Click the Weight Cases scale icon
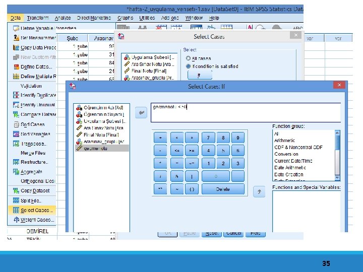363x272 pixels. tap(16, 219)
